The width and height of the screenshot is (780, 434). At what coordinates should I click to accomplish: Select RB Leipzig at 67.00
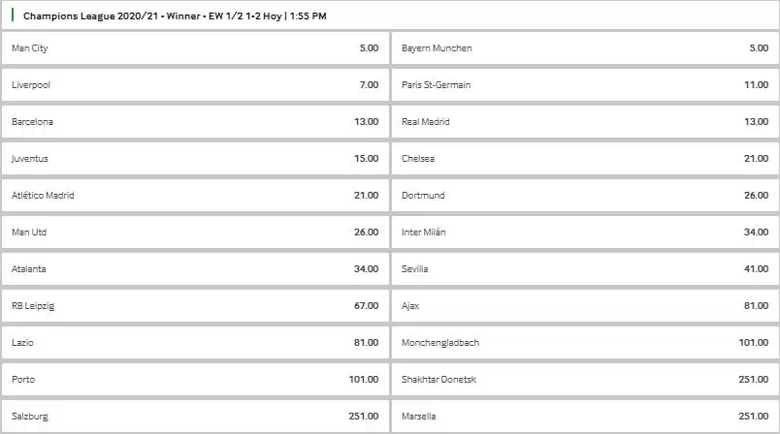tap(194, 305)
